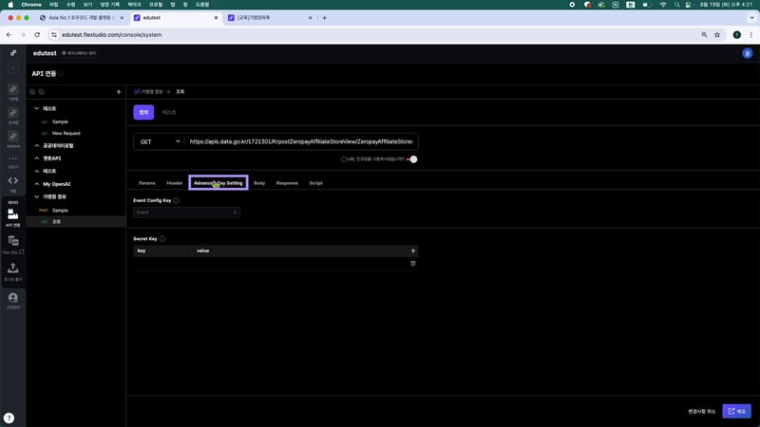Add a new item with the API list plus icon
The image size is (760, 427).
[x=118, y=92]
